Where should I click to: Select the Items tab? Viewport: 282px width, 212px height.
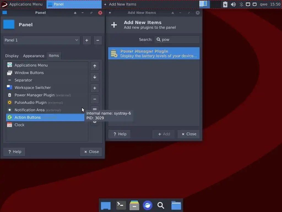pyautogui.click(x=54, y=55)
